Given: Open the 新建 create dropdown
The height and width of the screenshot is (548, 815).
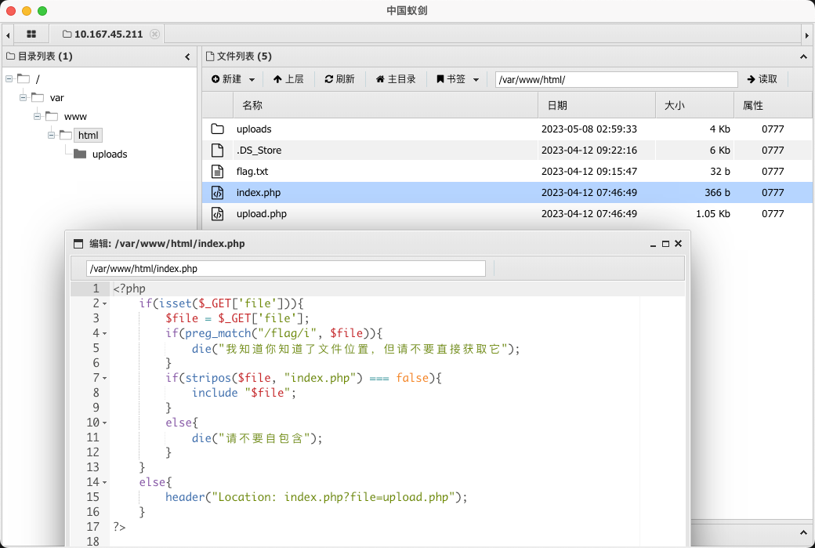Looking at the screenshot, I should click(x=234, y=79).
